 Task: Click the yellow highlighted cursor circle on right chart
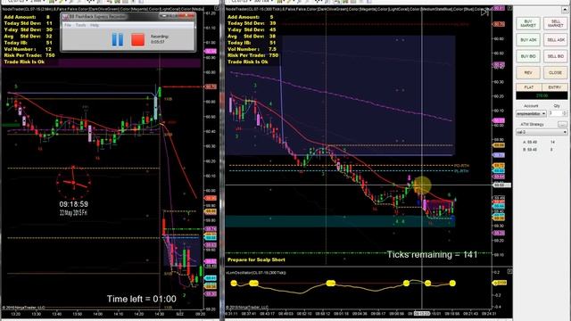[x=422, y=185]
